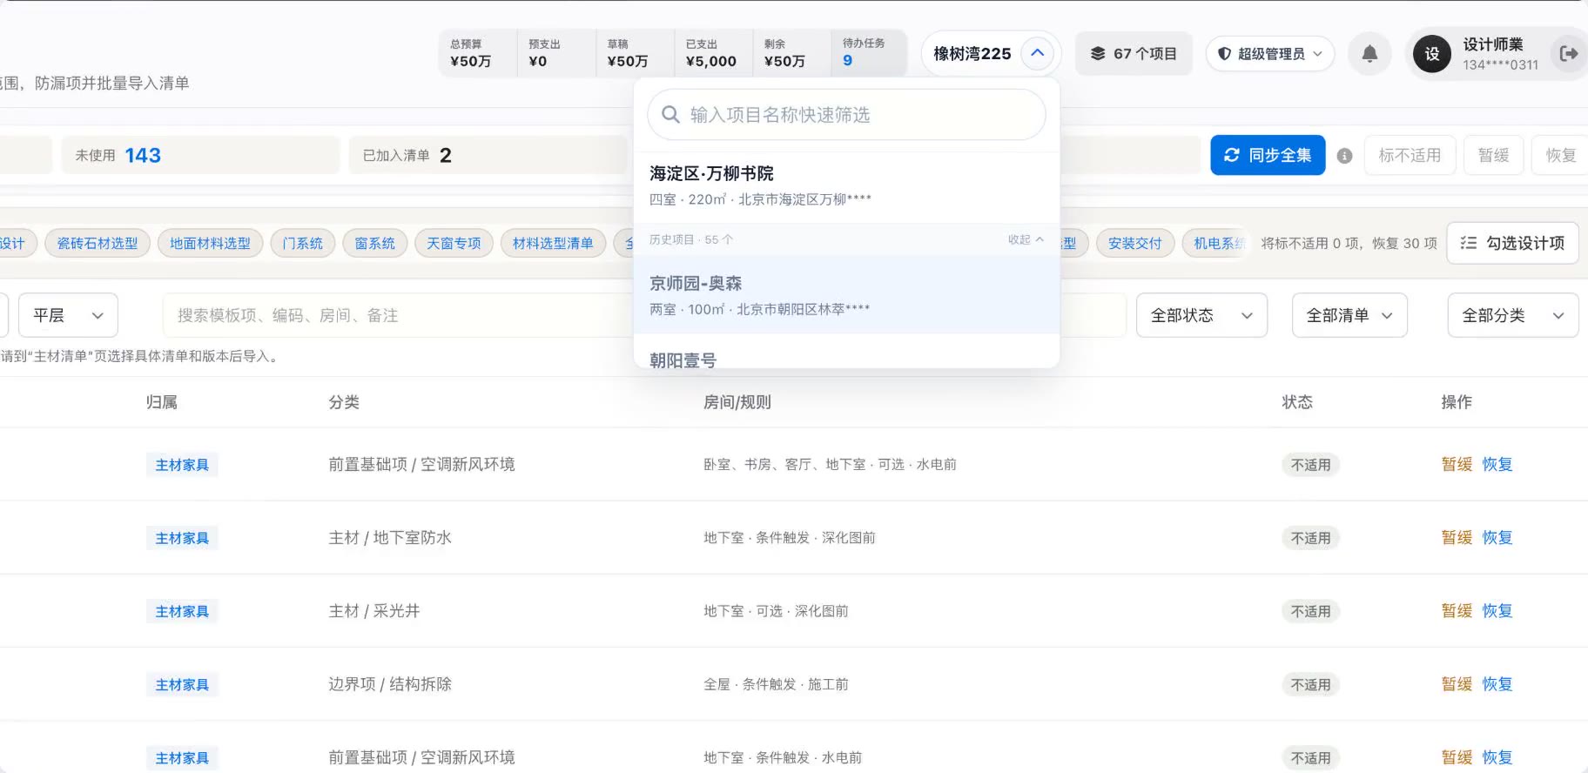Image resolution: width=1588 pixels, height=773 pixels.
Task: Click the logout icon next to 设计师業
Action: coord(1569,54)
